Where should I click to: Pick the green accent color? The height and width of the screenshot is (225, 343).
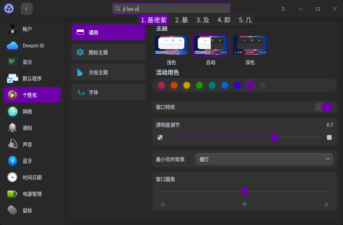click(x=199, y=85)
